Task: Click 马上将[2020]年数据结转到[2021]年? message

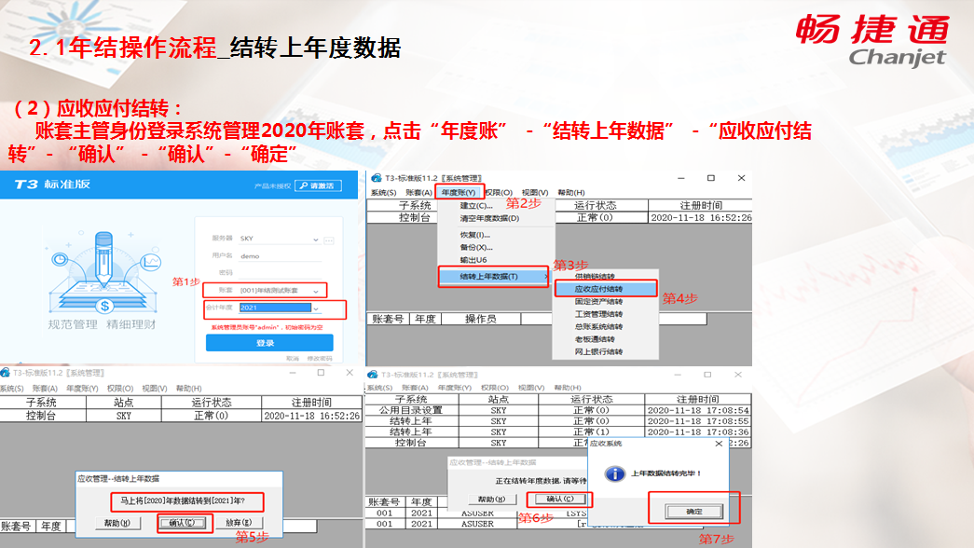Action: (x=183, y=500)
